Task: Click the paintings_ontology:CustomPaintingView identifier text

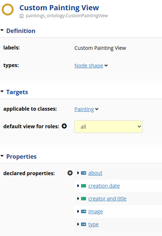Action: [67, 16]
